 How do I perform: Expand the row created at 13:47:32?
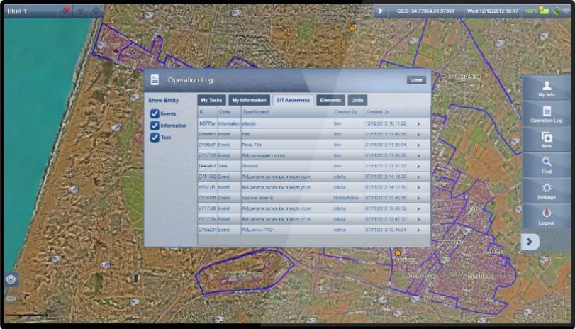418,220
